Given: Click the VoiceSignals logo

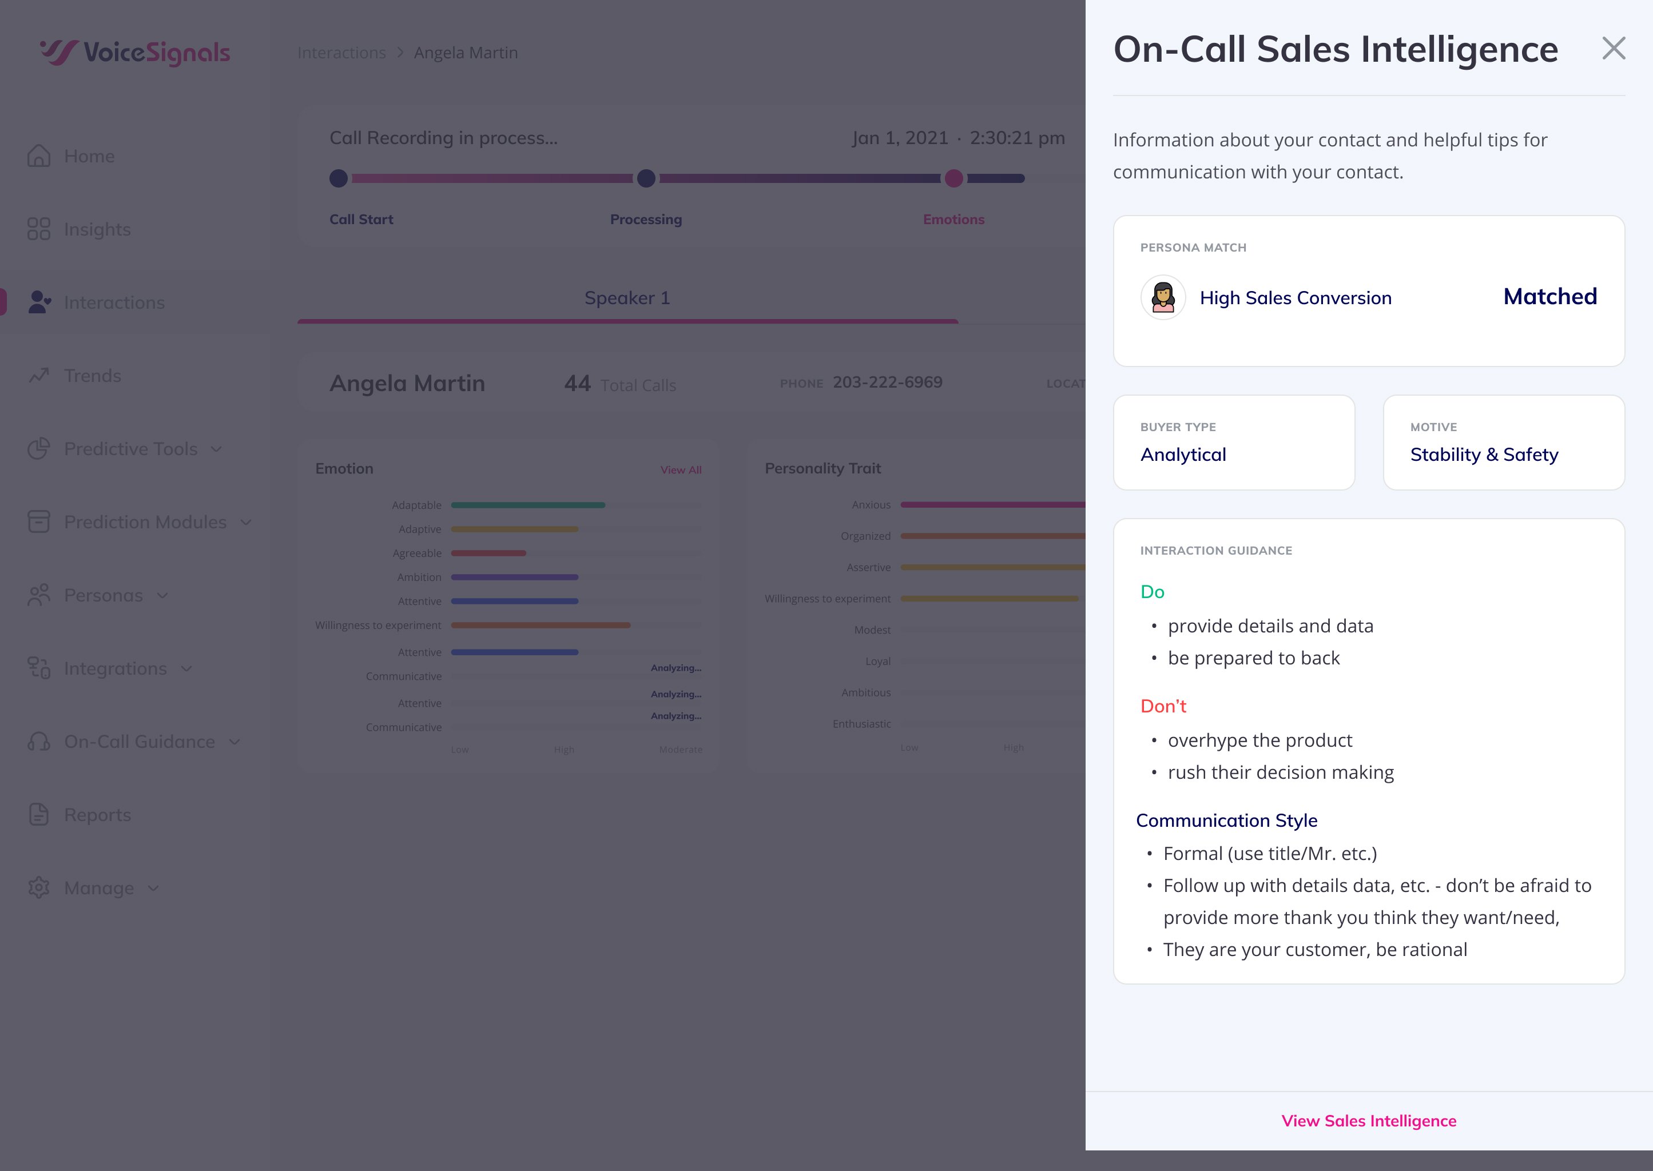Looking at the screenshot, I should [135, 53].
